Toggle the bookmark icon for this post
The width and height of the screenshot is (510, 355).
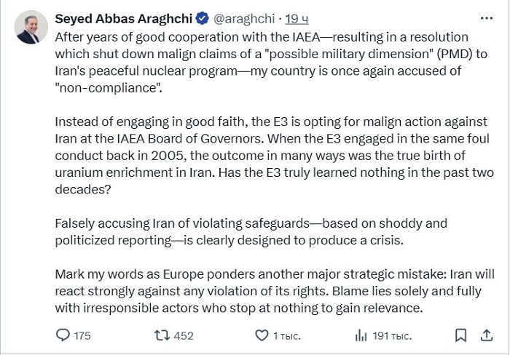click(460, 335)
